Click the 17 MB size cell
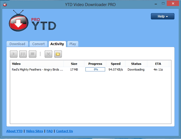Screen dimensions: 181x139 point(74,69)
